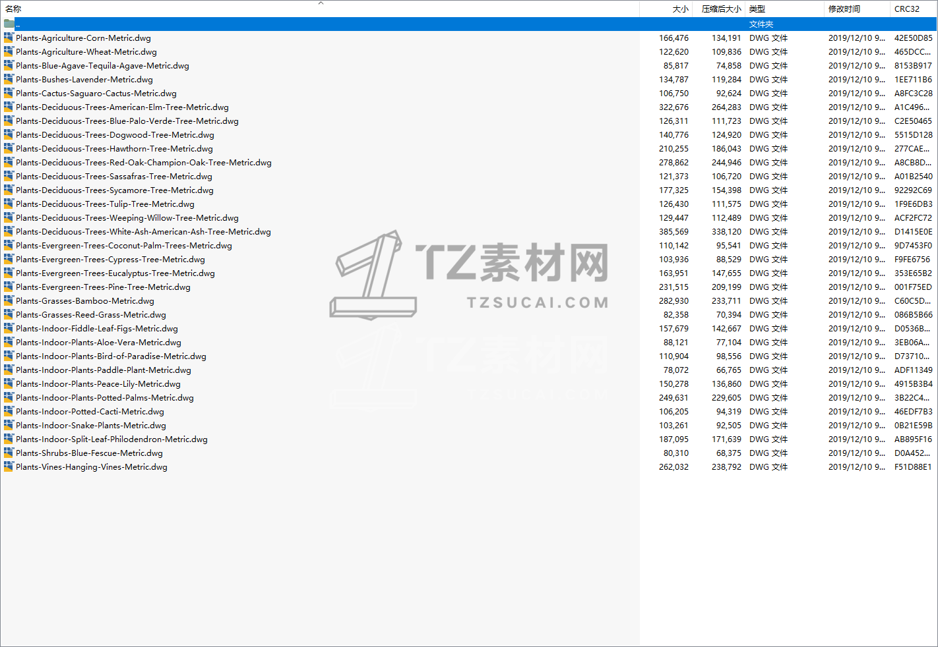Click the compressed size 74,858
Image resolution: width=938 pixels, height=647 pixels.
[729, 66]
